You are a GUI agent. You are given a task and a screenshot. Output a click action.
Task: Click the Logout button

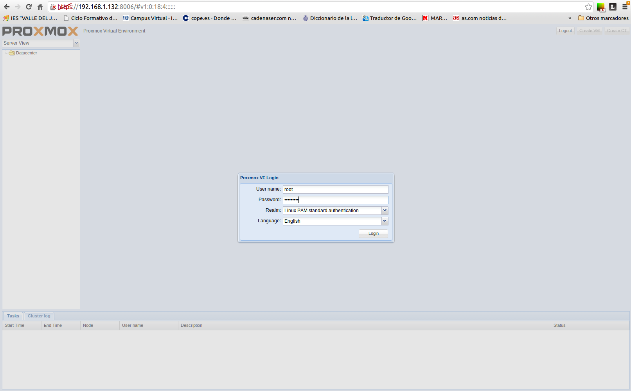point(565,31)
